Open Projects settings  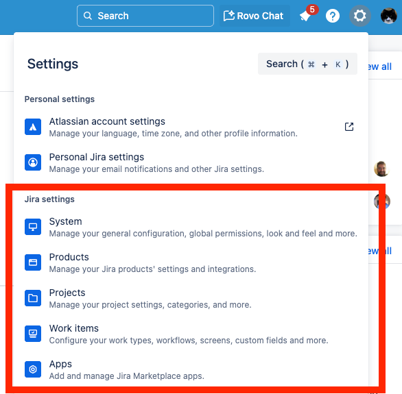click(191, 298)
